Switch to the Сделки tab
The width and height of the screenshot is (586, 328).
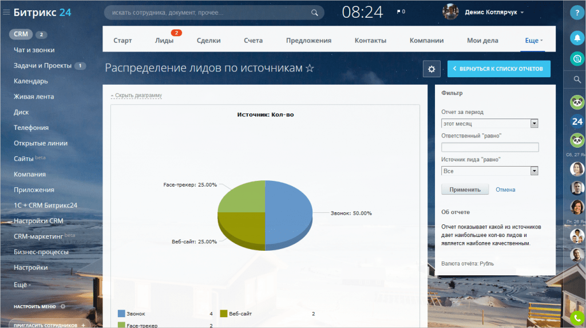pyautogui.click(x=208, y=41)
